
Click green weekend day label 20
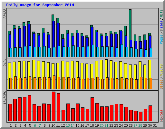pos(102,125)
